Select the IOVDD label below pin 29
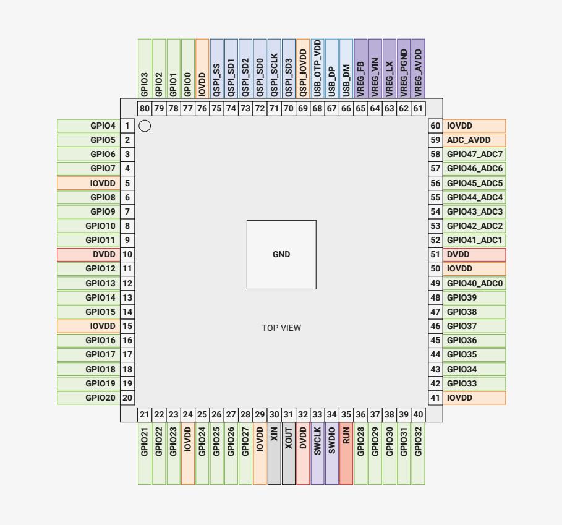 pyautogui.click(x=260, y=453)
